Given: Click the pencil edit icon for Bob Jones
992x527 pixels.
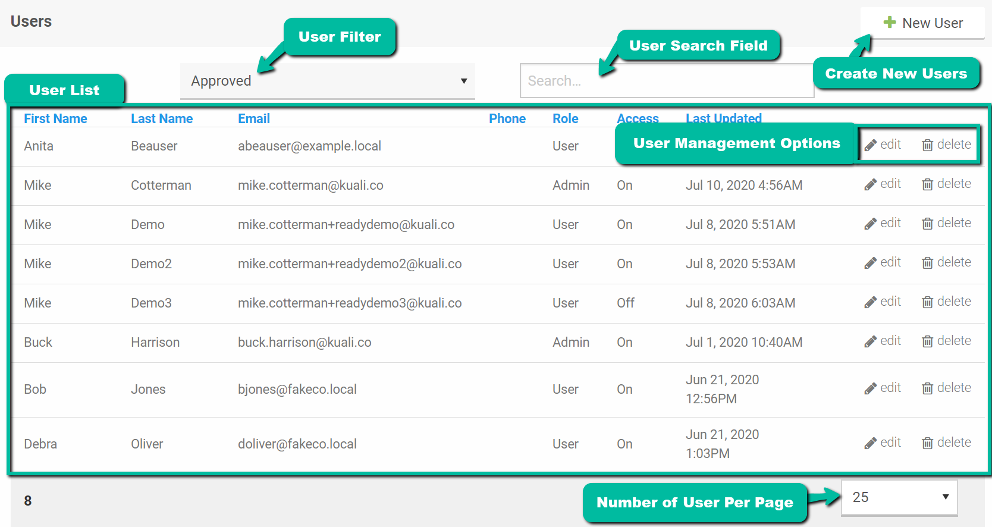Looking at the screenshot, I should point(871,388).
